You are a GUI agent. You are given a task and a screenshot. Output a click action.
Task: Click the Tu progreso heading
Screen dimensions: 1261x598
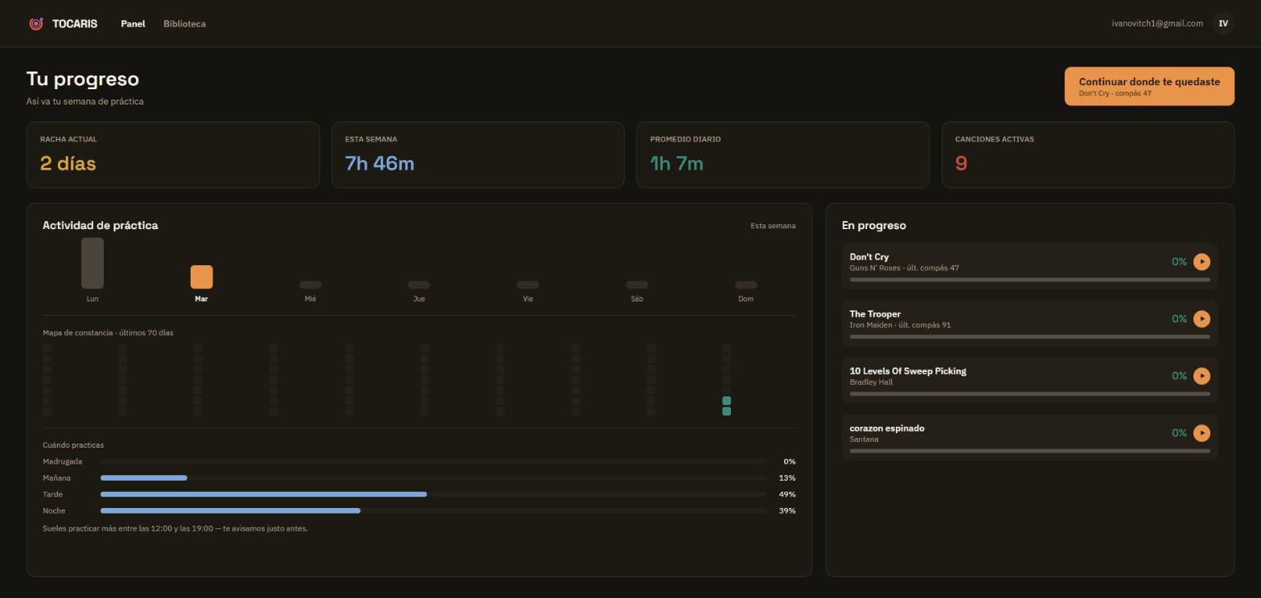83,79
